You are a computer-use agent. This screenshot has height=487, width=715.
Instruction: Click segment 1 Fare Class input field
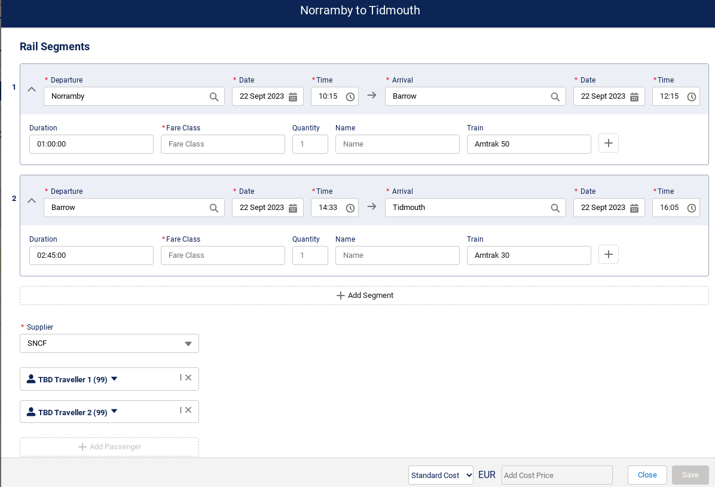[x=222, y=144]
